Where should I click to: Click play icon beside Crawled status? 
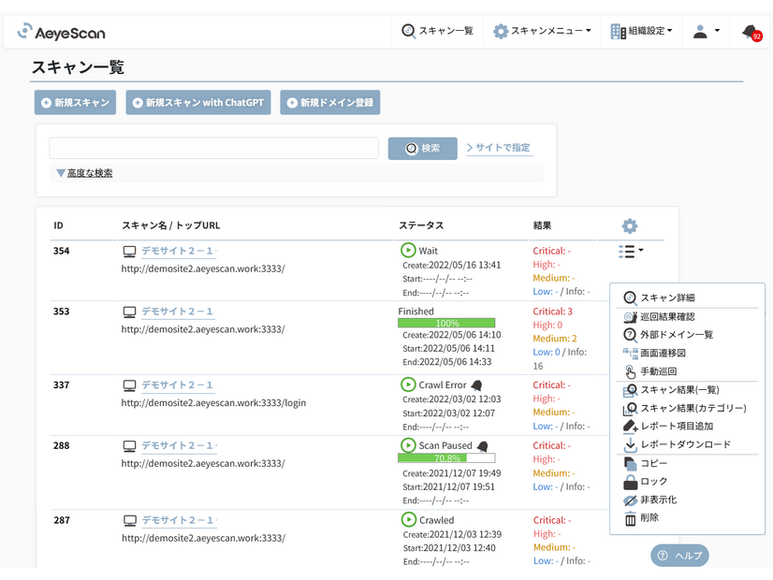[408, 520]
